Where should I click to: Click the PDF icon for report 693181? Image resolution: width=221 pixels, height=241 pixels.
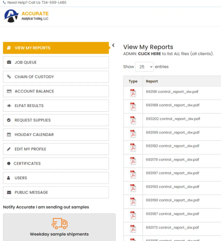tap(133, 93)
